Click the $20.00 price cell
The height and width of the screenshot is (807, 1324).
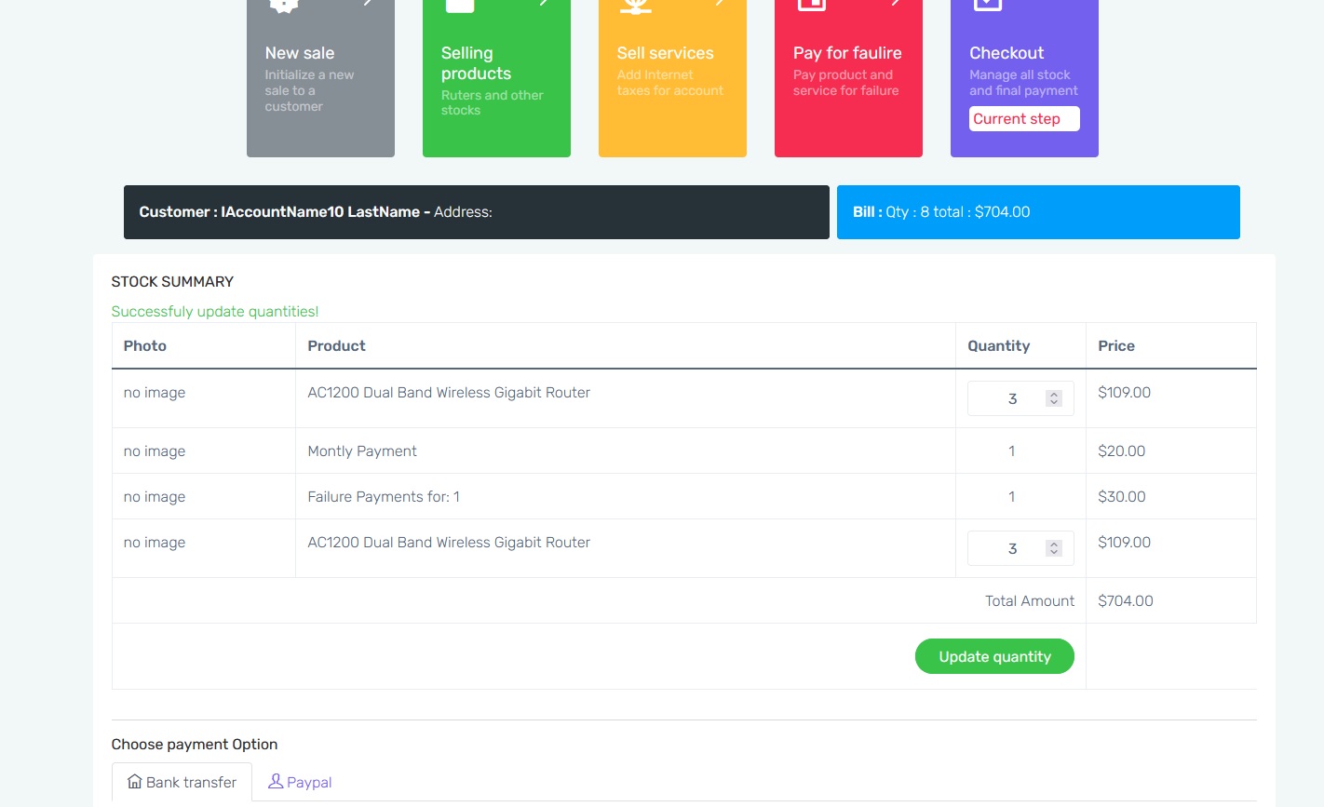tap(1170, 451)
